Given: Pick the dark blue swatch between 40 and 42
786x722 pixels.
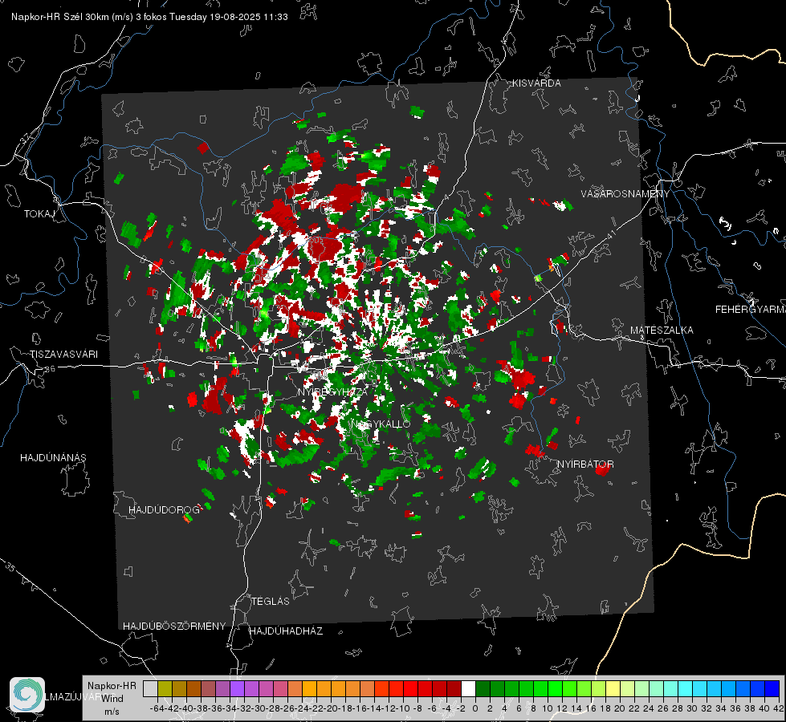Looking at the screenshot, I should coord(772,688).
